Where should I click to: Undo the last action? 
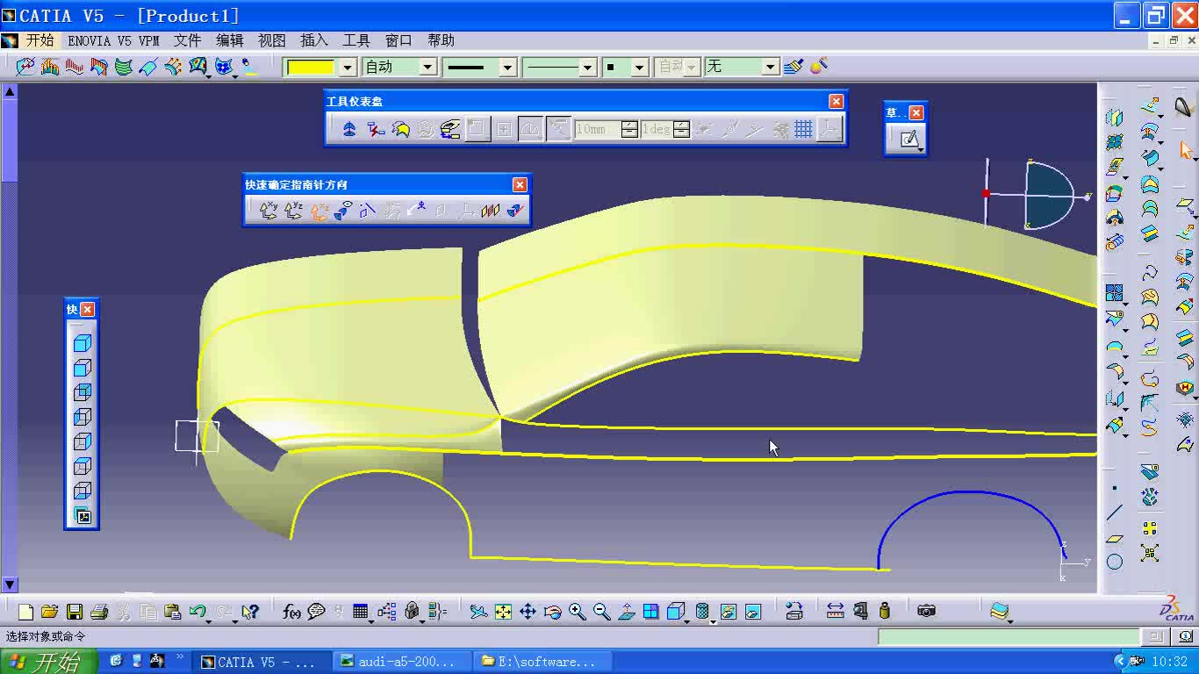197,612
